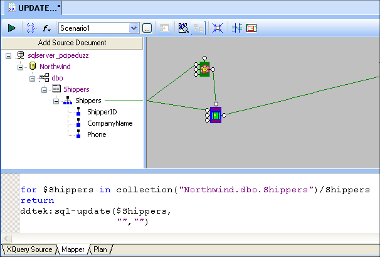Image resolution: width=380 pixels, height=257 pixels.
Task: Click the sqlserver_pcipeduzz server icon
Action: 21,55
